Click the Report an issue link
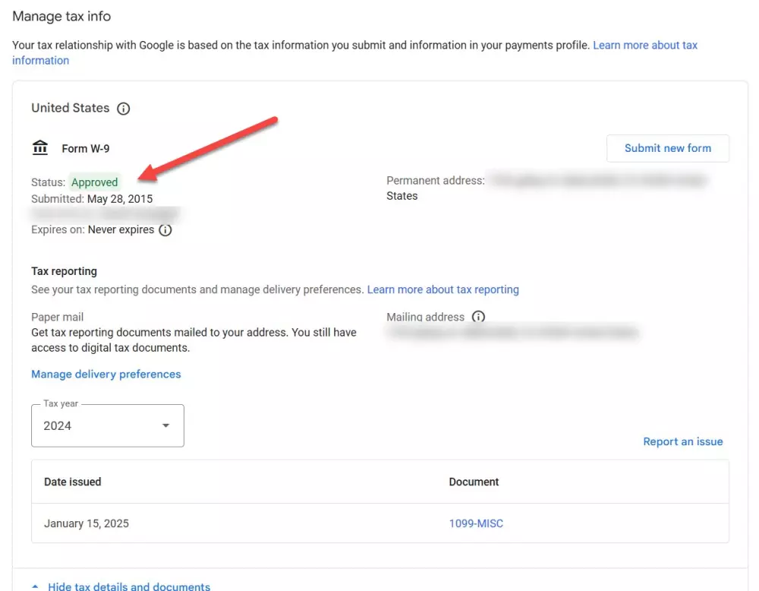The height and width of the screenshot is (591, 759). pos(683,441)
